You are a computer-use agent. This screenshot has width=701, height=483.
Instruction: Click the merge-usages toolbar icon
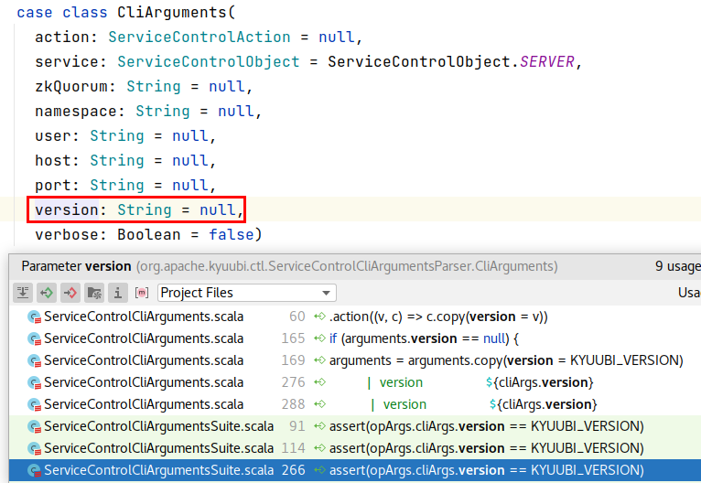point(23,293)
